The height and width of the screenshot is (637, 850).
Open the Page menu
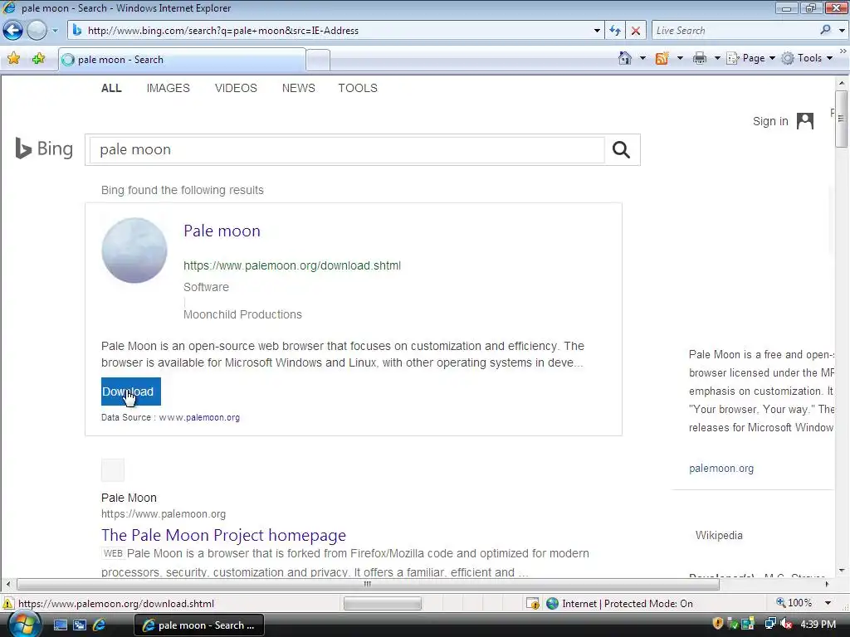(x=750, y=58)
